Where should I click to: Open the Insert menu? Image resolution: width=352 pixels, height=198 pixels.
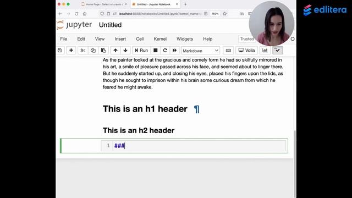120,39
